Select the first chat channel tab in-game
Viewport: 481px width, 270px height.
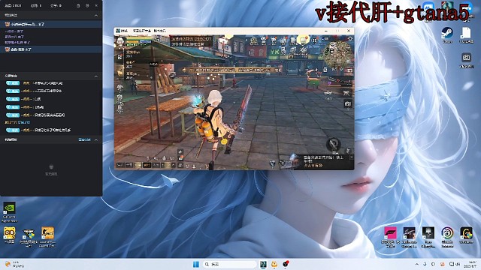click(x=120, y=165)
